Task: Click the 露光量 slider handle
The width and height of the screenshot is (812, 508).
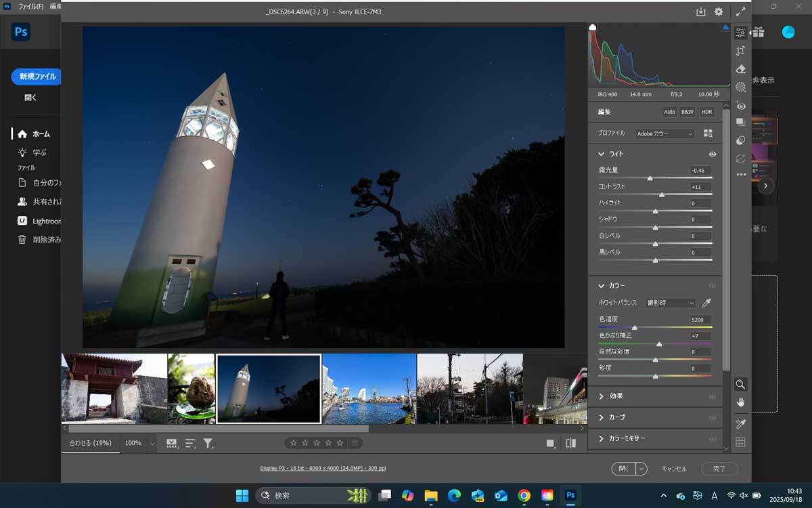Action: click(x=650, y=179)
